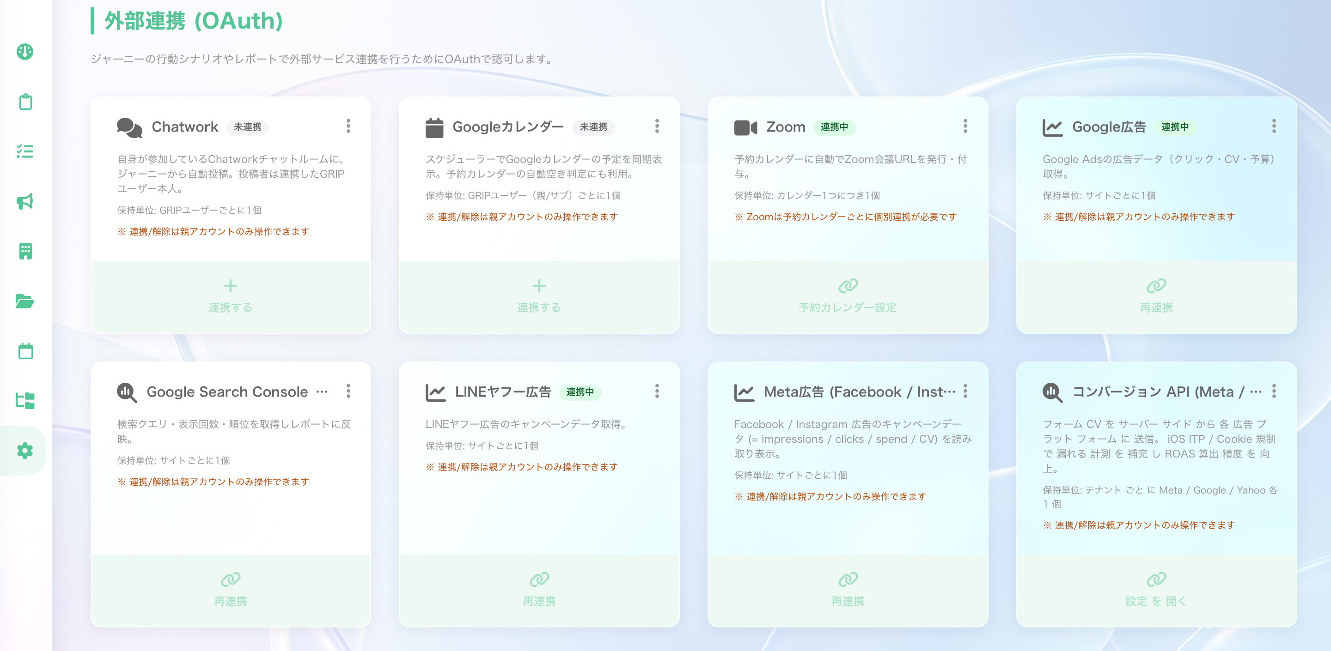Open the Google Search Console three-dot menu
Screen dimensions: 1331x651
[348, 392]
